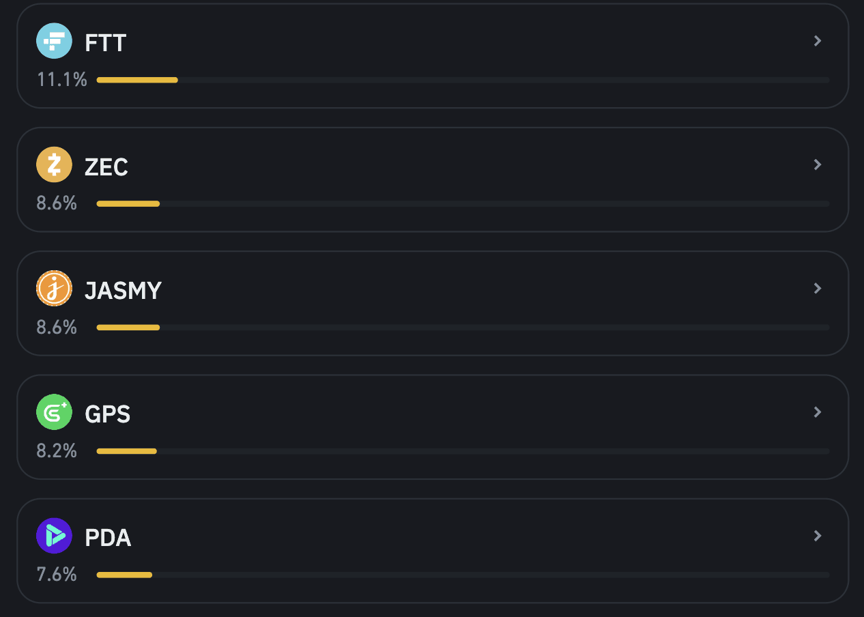This screenshot has width=864, height=617.
Task: Expand the PDA row chevron arrow
Action: (817, 536)
